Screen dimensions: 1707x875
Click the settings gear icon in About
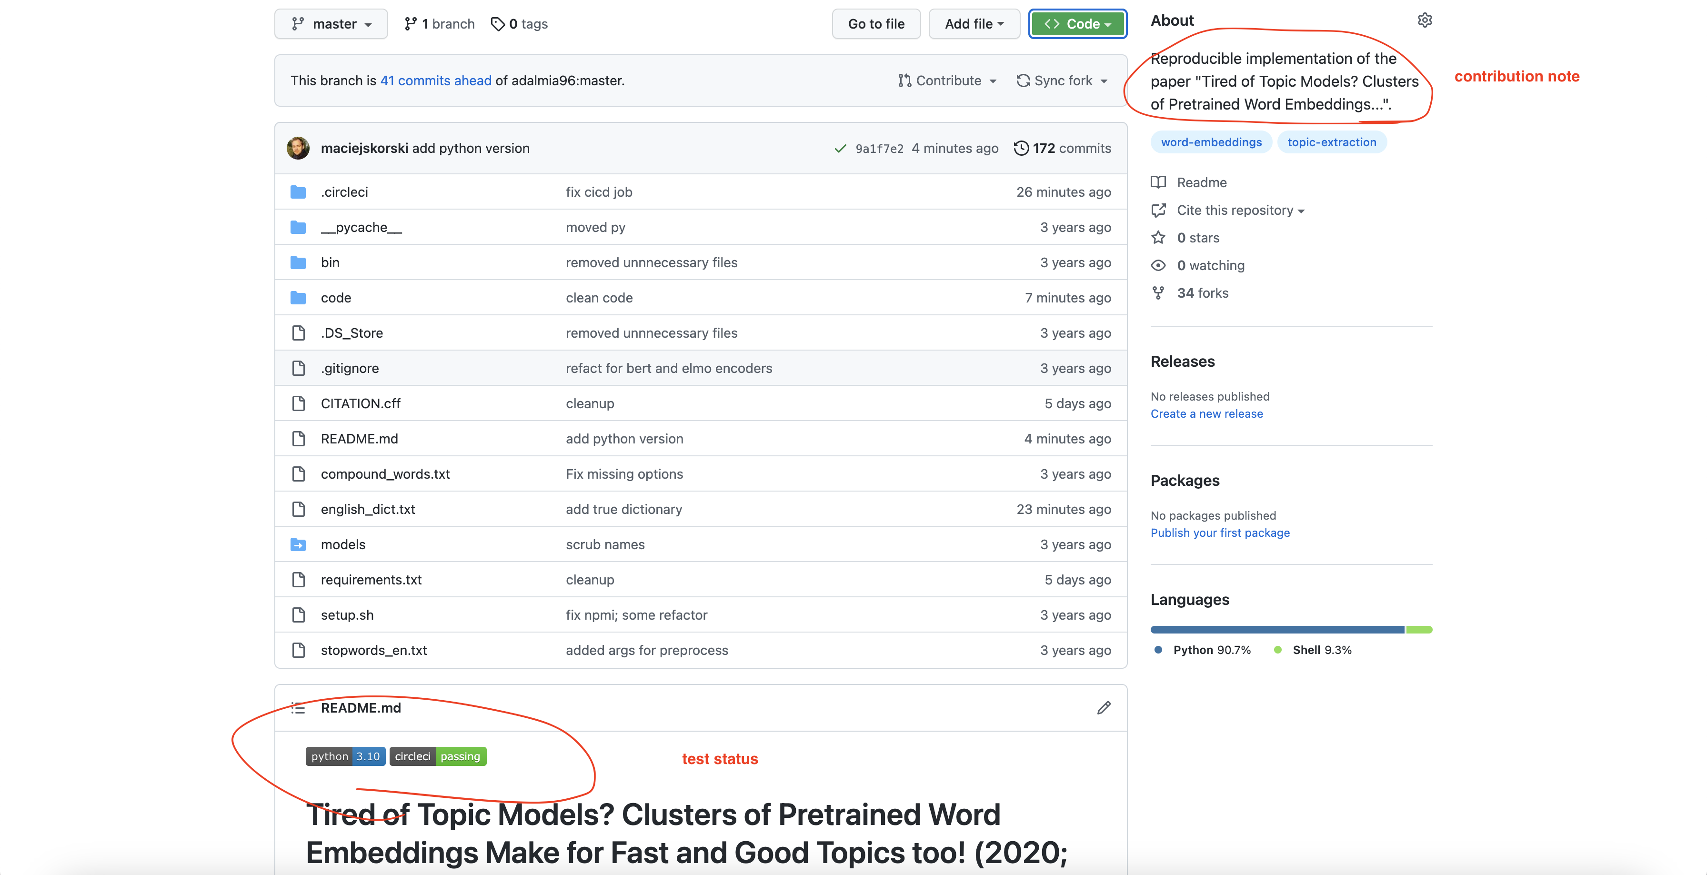point(1427,20)
